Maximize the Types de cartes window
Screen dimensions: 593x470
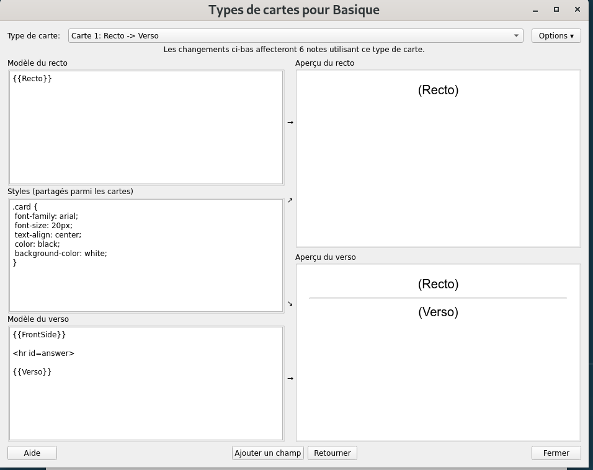556,9
